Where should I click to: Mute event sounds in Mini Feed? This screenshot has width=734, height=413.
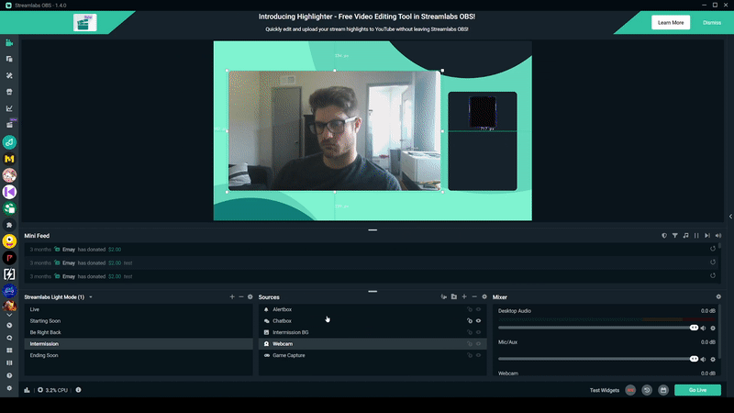[718, 236]
